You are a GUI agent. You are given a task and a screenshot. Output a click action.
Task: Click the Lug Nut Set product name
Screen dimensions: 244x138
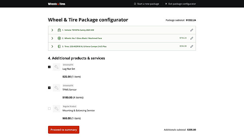(x=69, y=69)
